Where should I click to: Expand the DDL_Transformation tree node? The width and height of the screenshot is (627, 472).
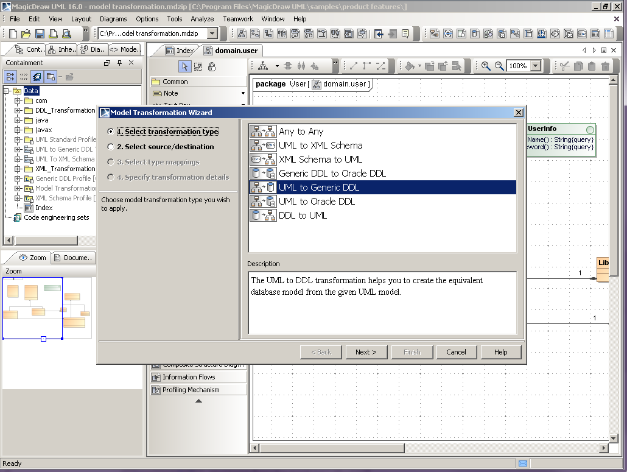pos(17,110)
